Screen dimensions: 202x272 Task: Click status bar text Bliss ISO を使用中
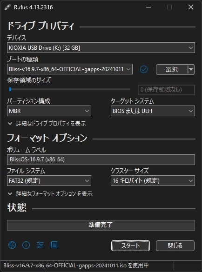pos(76,265)
